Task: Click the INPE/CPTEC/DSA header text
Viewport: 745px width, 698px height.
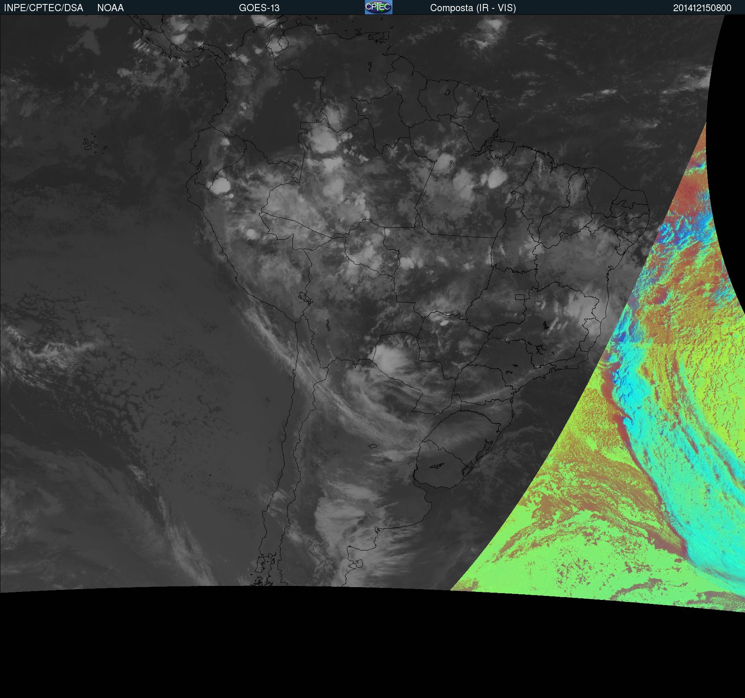Action: [x=43, y=8]
